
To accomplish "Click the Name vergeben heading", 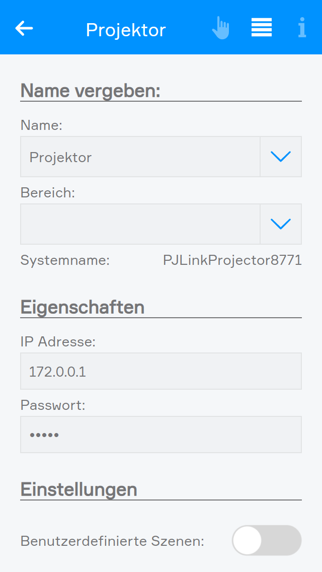I will pyautogui.click(x=90, y=91).
